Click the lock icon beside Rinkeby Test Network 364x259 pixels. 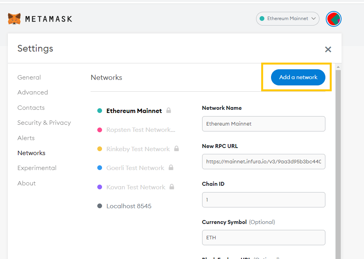[176, 148]
